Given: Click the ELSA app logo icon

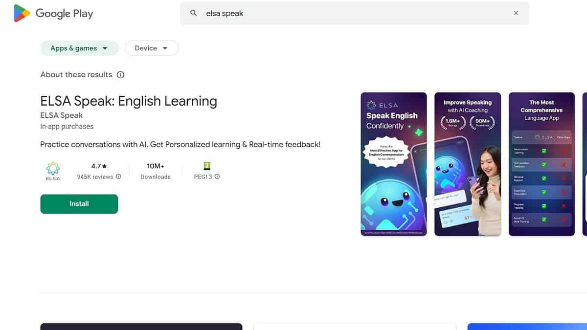Looking at the screenshot, I should (53, 171).
